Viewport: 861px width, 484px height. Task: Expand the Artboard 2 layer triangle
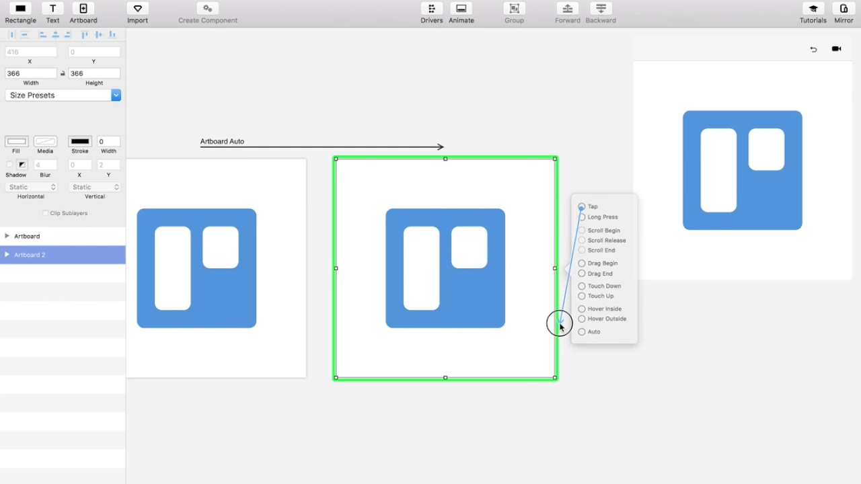pos(7,255)
